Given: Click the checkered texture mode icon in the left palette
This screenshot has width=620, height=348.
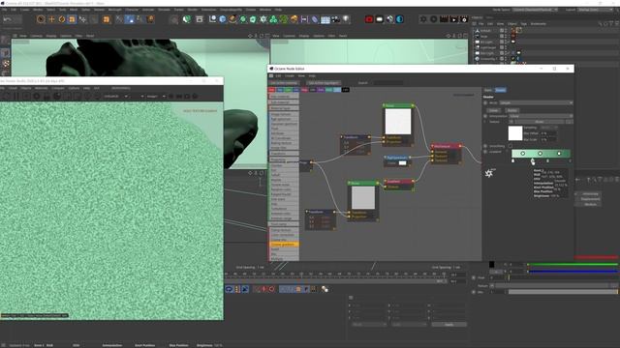Looking at the screenshot, I should click(x=6, y=63).
